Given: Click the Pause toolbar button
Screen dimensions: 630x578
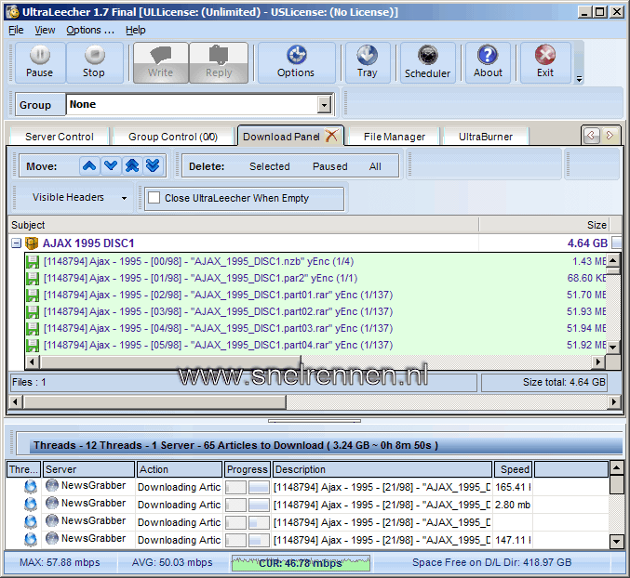Looking at the screenshot, I should coord(40,62).
